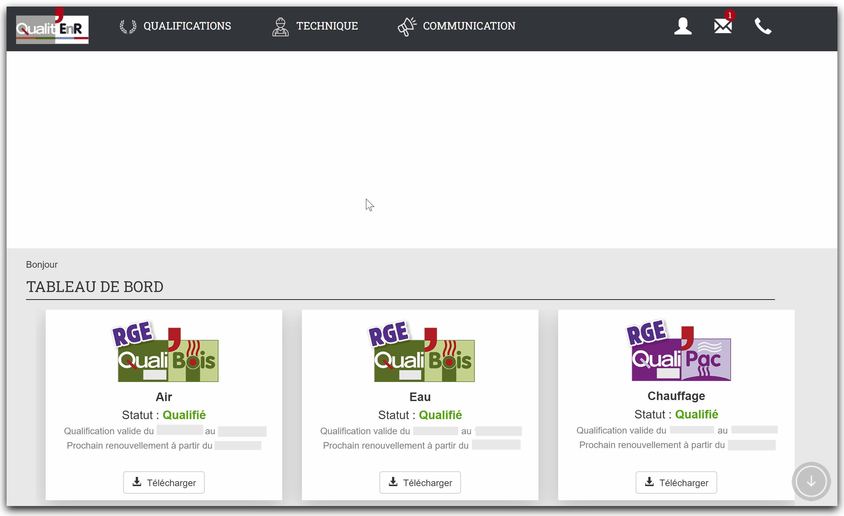
Task: Click the megaphone icon beside Communication
Action: click(x=407, y=27)
